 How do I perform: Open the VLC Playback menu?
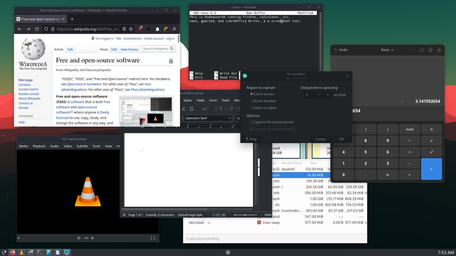tap(39, 146)
